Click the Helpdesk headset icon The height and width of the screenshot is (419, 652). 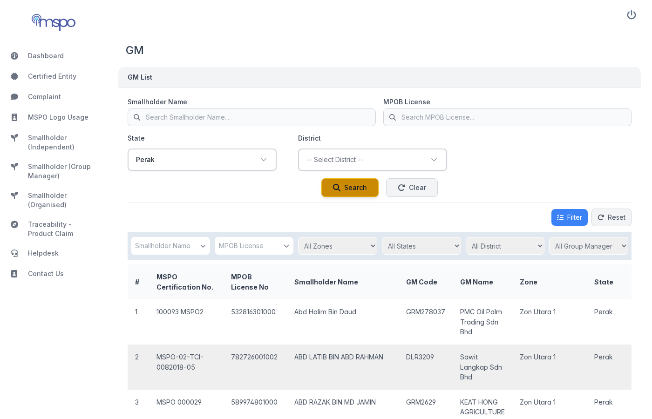click(x=14, y=253)
